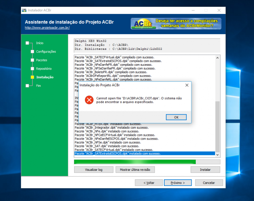Click the red error icon in dialog

tap(89, 100)
